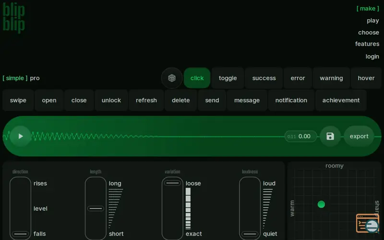Viewport: 384px width, 240px height.
Task: Pick the achievement sound preset
Action: click(341, 100)
